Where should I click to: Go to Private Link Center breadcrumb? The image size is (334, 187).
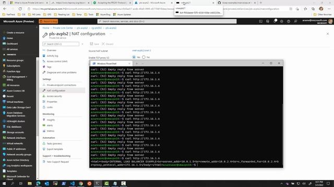tap(63, 28)
